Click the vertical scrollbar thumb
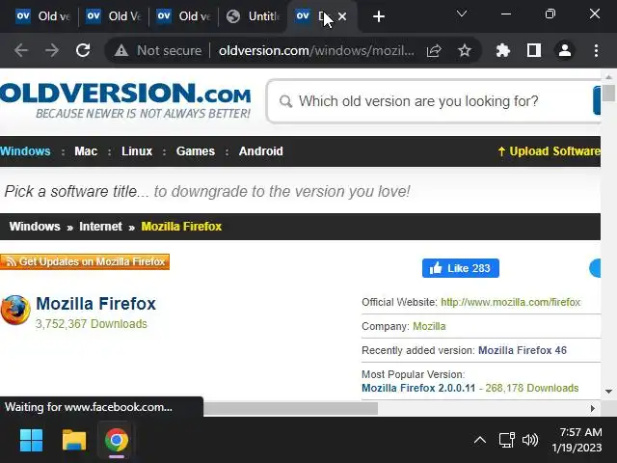The image size is (617, 463). tap(608, 93)
